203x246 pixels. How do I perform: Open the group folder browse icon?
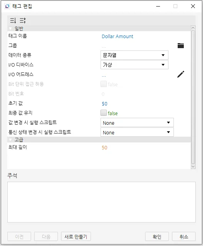point(181,45)
